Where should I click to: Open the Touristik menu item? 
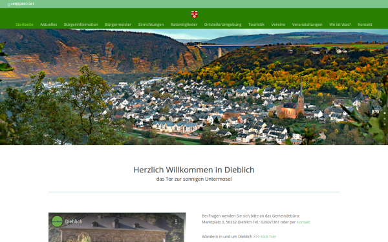click(256, 25)
